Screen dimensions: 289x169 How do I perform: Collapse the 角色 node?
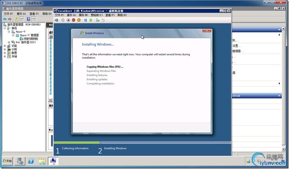5,28
